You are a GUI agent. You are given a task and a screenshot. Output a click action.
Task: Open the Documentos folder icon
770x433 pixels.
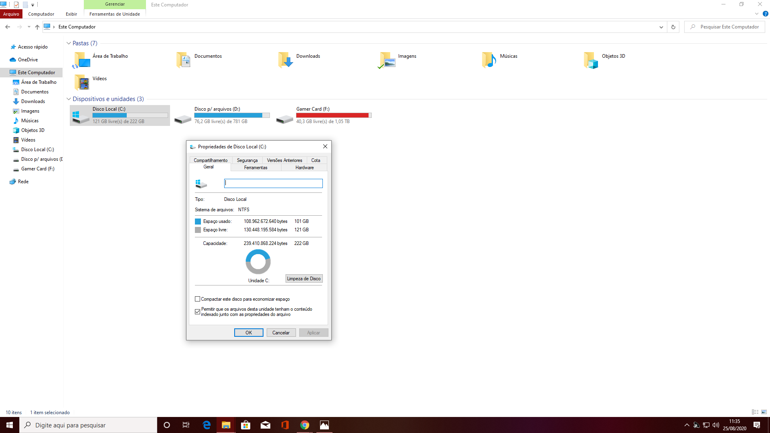pyautogui.click(x=184, y=60)
